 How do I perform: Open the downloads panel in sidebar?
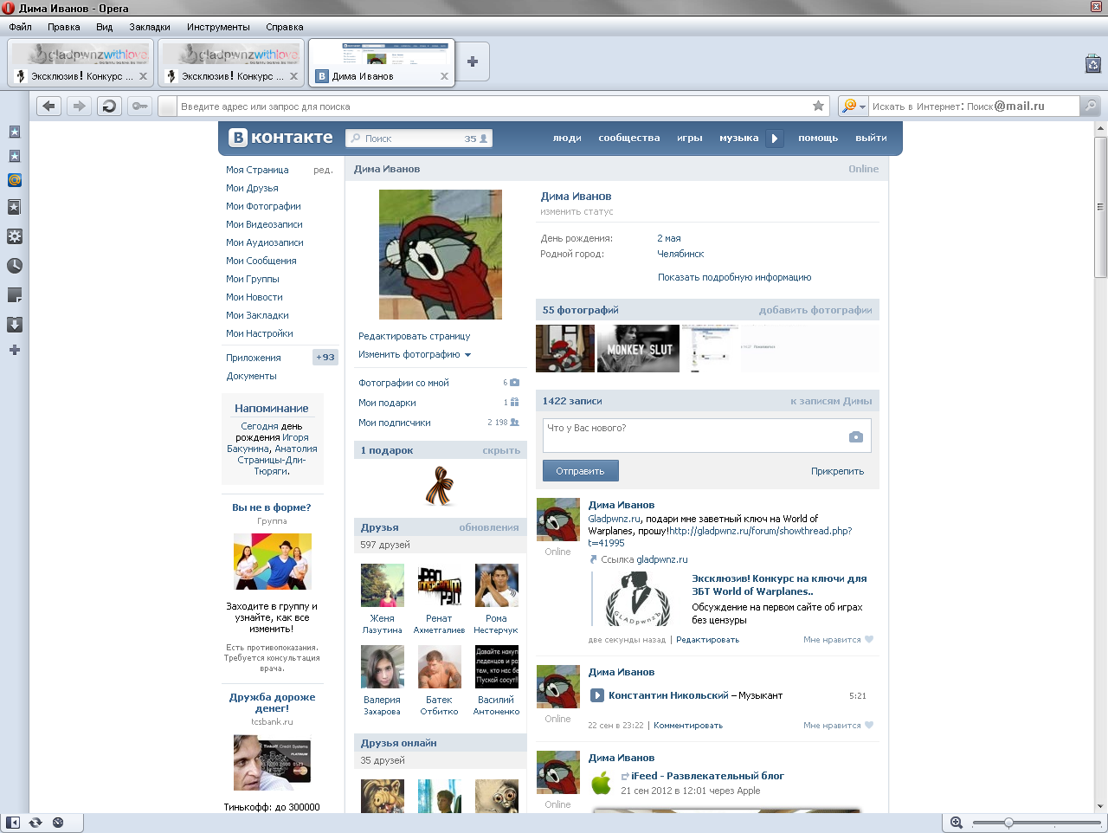(14, 325)
